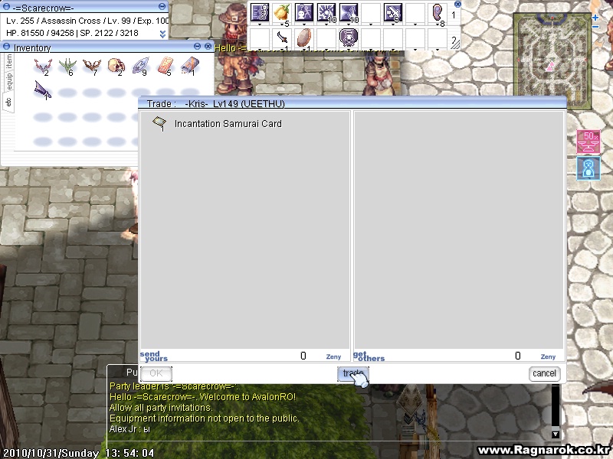Select the blue box item in first inventory row
This screenshot has height=459, width=613.
[189, 66]
